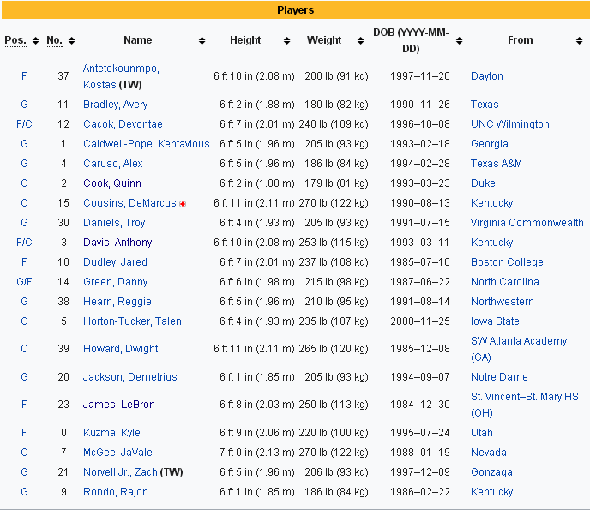Open Cacok, Devontae player link

click(x=123, y=124)
